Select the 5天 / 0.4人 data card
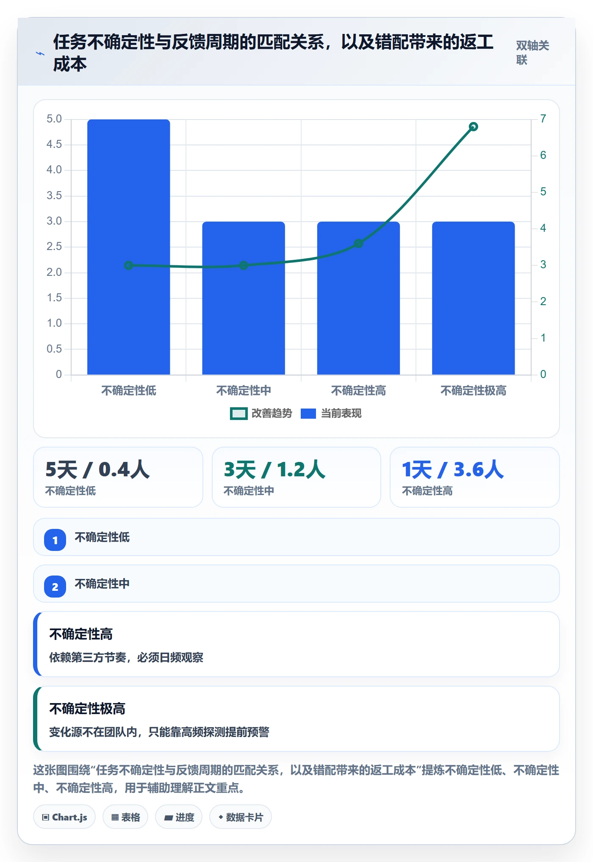Image resolution: width=593 pixels, height=862 pixels. click(x=118, y=477)
